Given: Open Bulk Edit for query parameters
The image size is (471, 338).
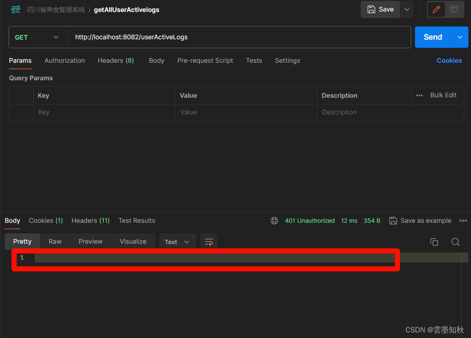Looking at the screenshot, I should click(443, 95).
